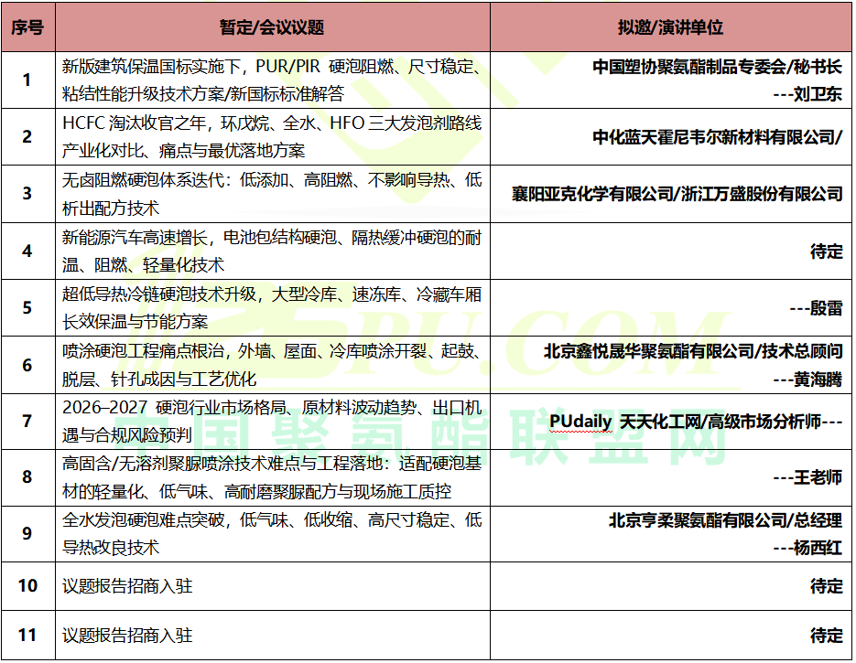Select the 刘卫东 speaker cell
This screenshot has height=663, width=856.
point(670,80)
